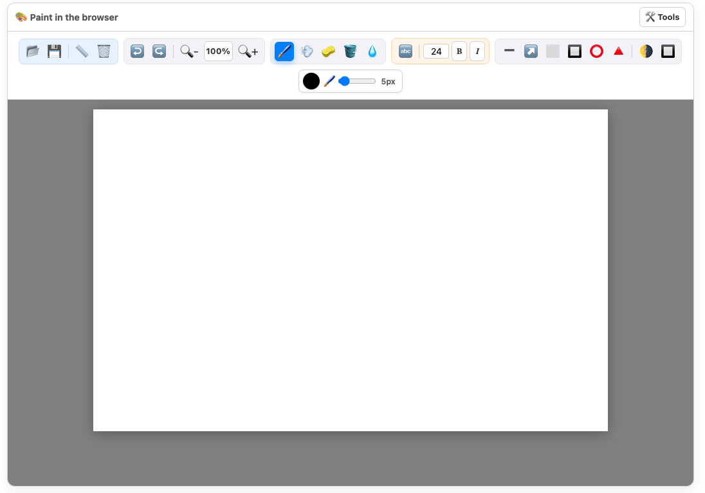The width and height of the screenshot is (705, 493).
Task: Click the half-moon contrast filter icon
Action: [646, 51]
